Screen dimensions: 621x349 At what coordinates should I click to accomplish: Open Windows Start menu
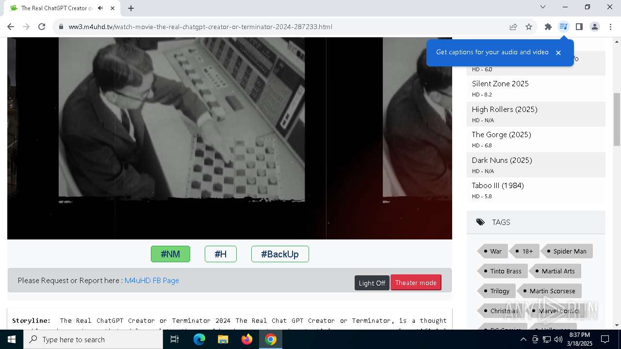[x=12, y=339]
